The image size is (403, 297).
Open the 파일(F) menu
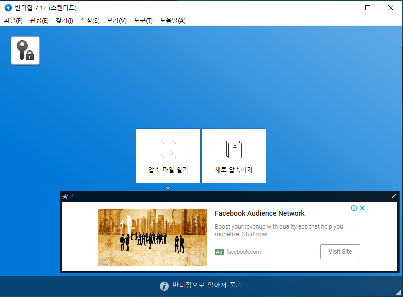point(13,21)
